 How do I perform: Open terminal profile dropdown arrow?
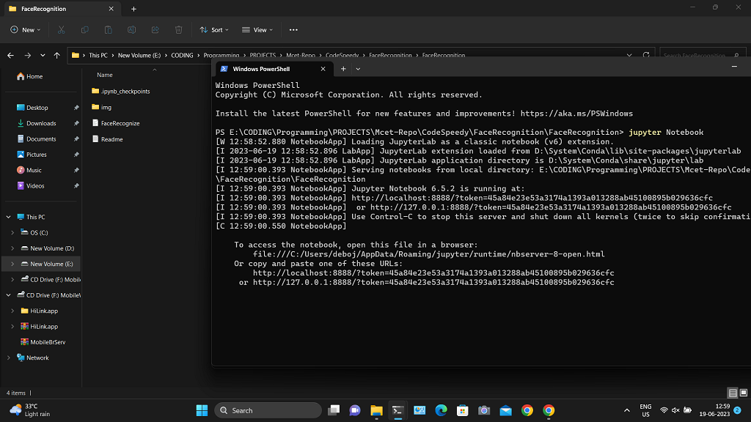point(358,69)
